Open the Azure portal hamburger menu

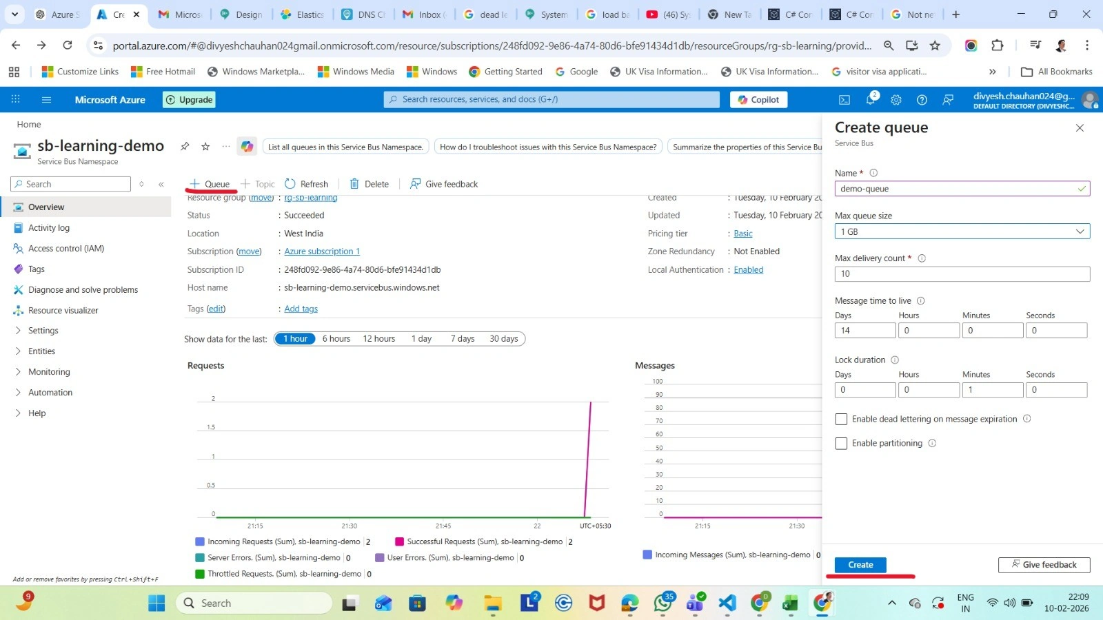(x=46, y=100)
